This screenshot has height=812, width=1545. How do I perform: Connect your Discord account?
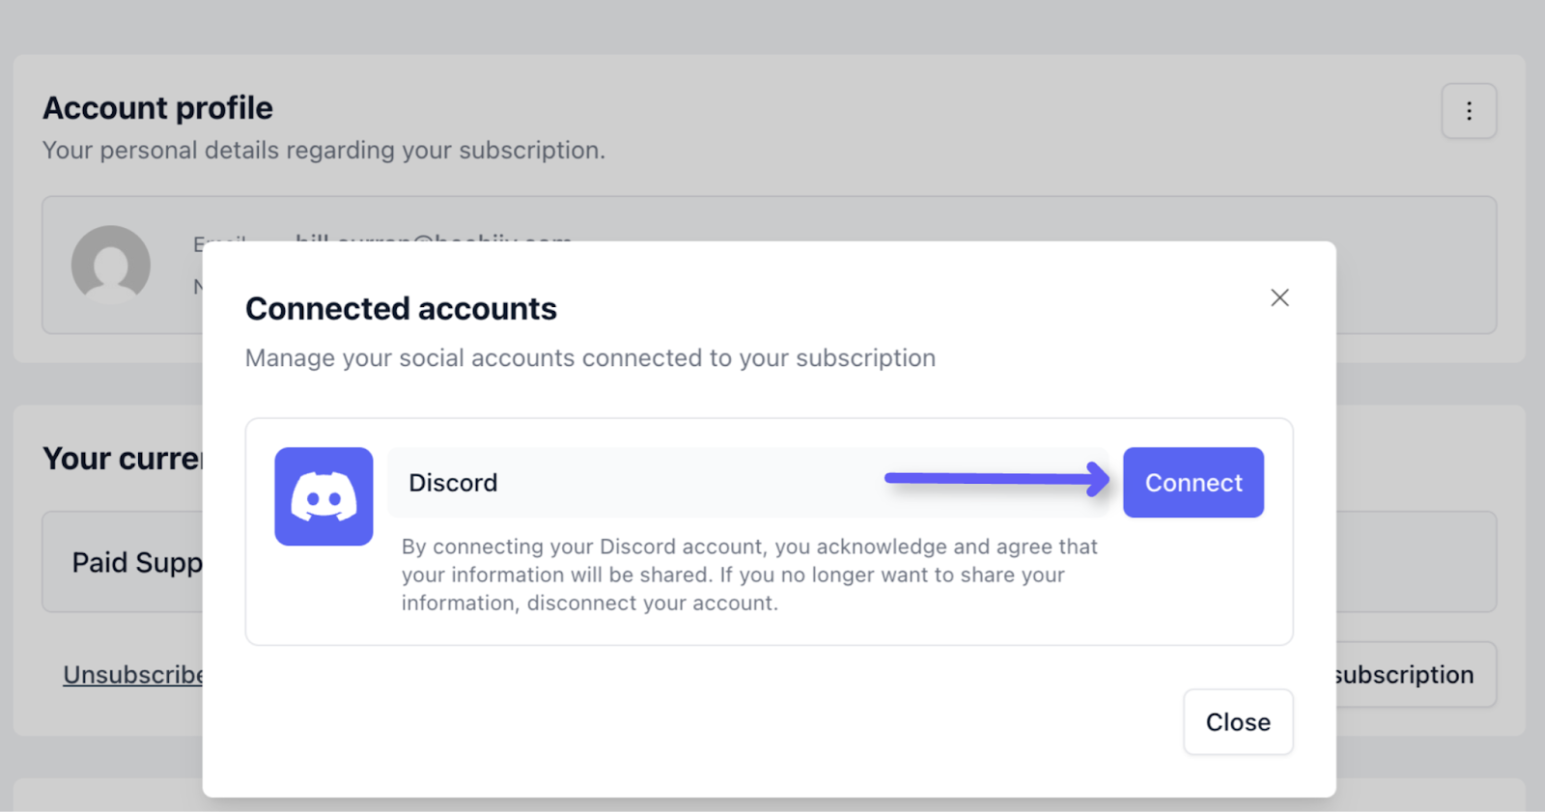1193,483
